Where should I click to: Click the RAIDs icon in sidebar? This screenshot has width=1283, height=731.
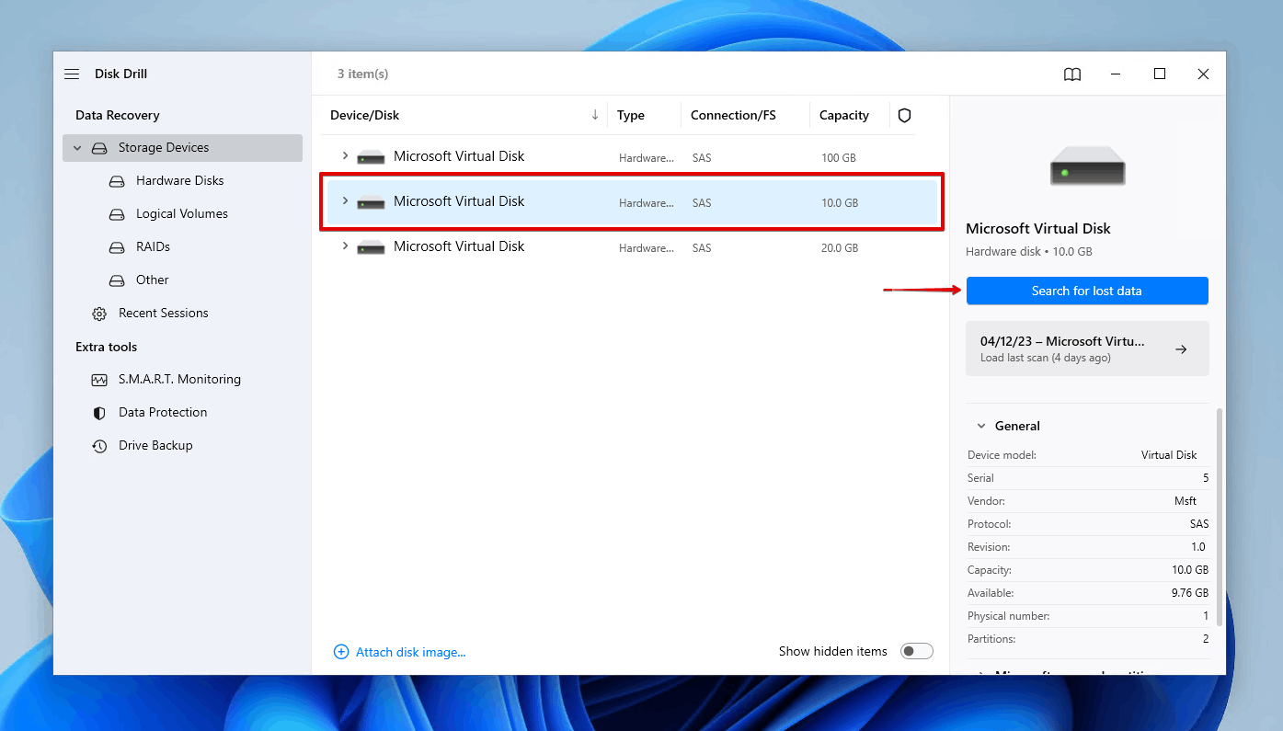(117, 247)
